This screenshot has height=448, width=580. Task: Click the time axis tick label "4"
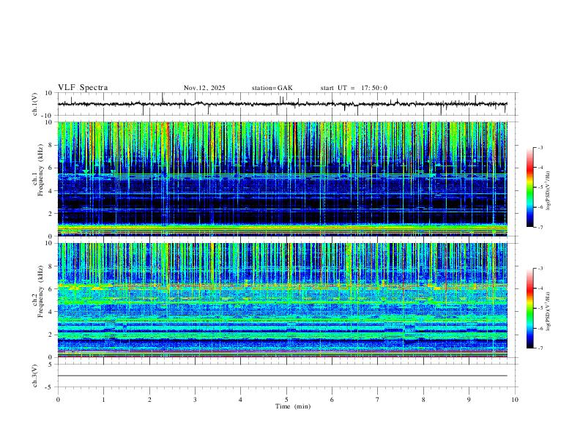[x=240, y=400]
